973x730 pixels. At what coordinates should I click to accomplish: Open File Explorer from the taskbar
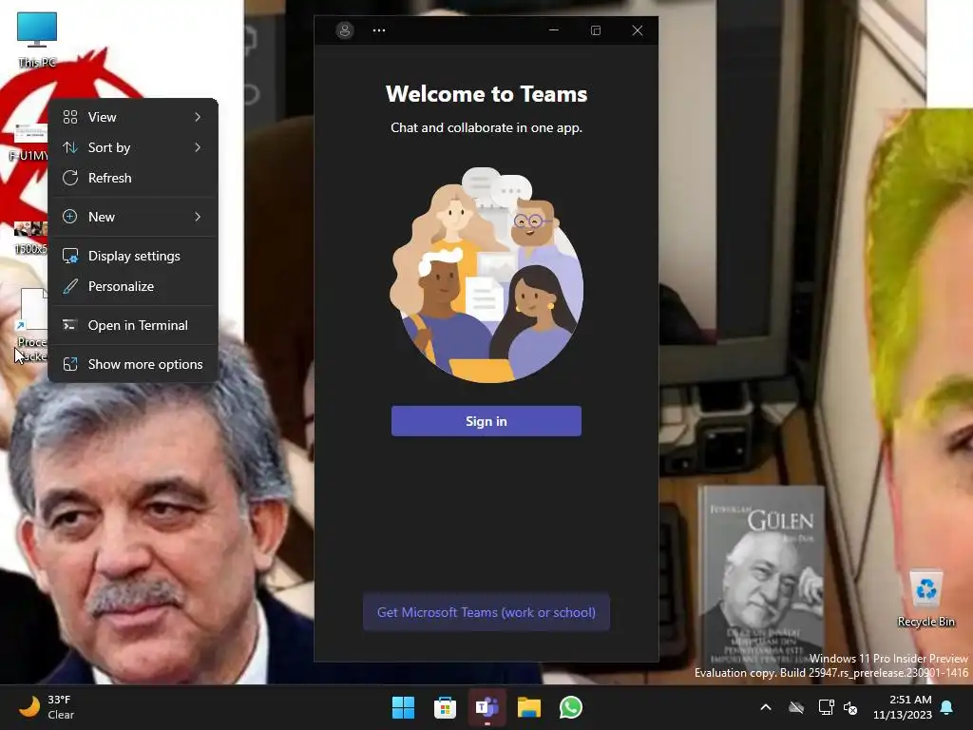529,707
